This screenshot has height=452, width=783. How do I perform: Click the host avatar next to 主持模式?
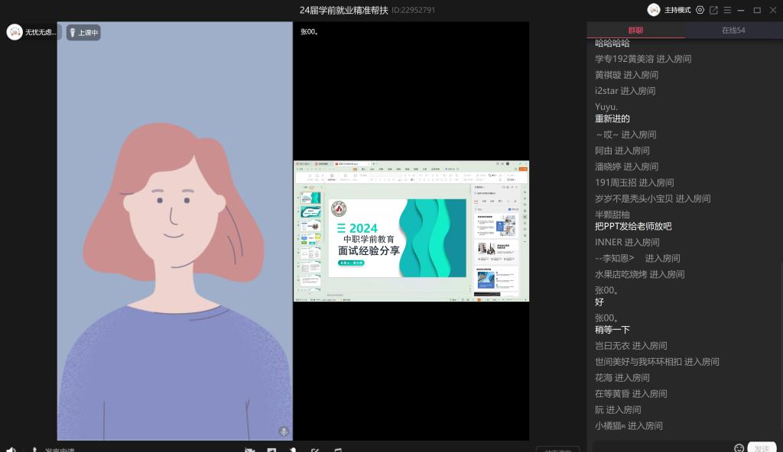[x=654, y=10]
